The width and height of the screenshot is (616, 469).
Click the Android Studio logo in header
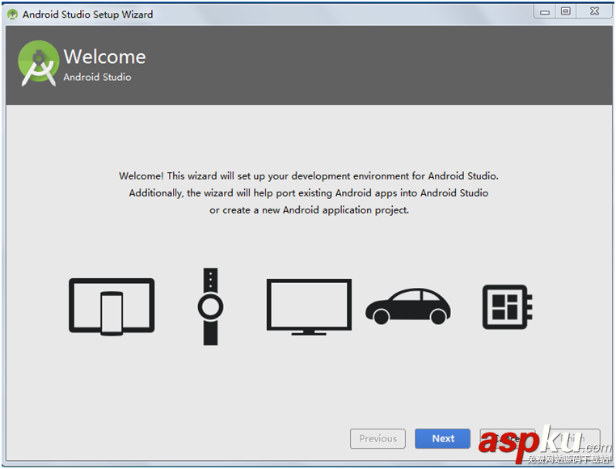pos(39,63)
